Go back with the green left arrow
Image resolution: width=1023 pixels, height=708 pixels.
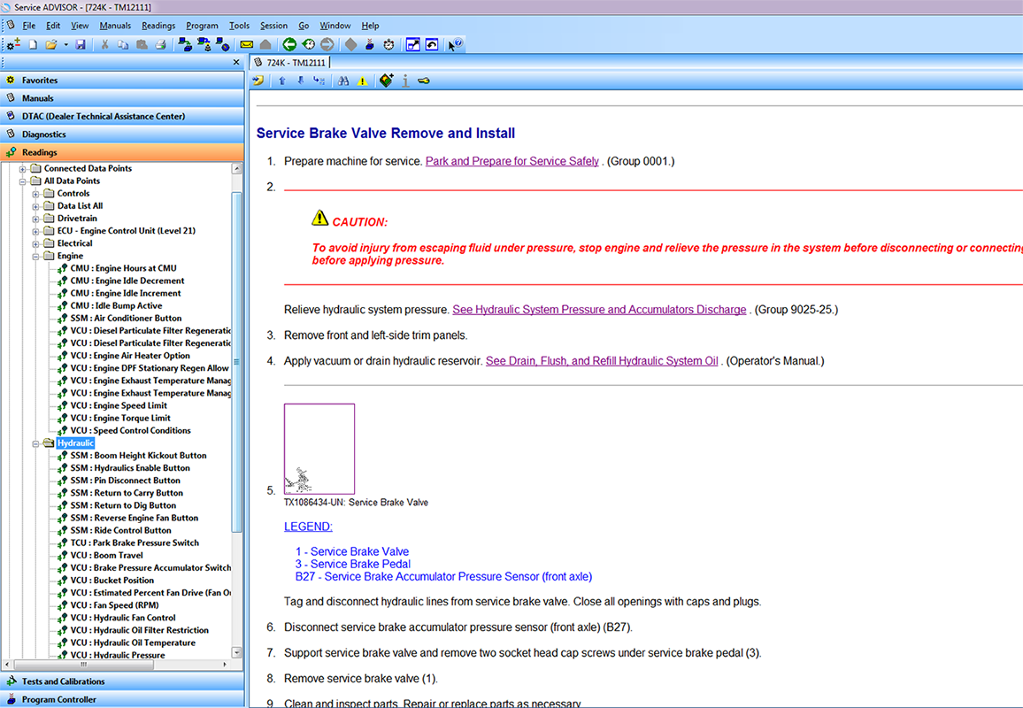(289, 44)
